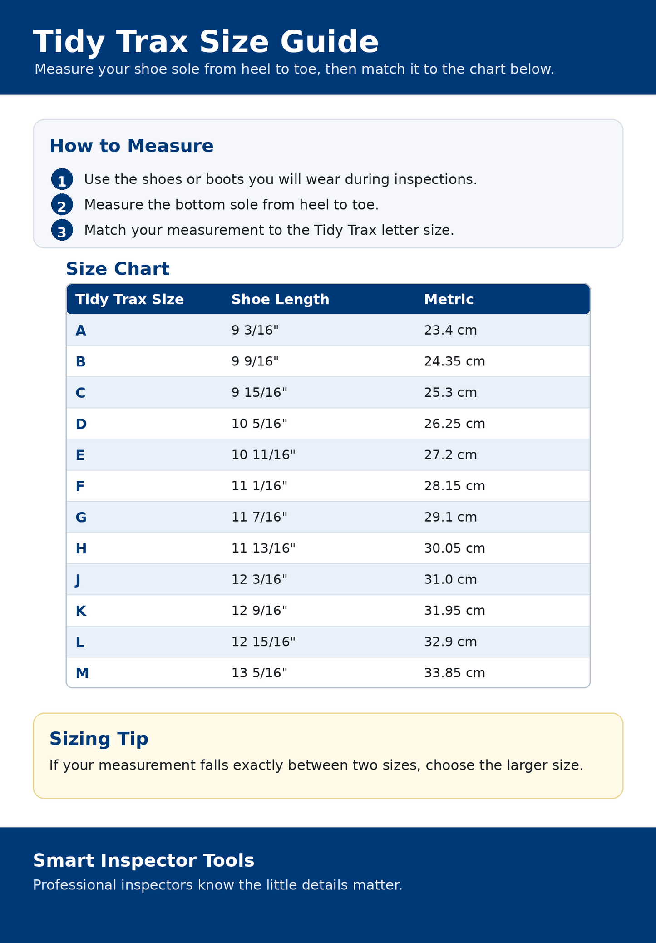Select the Metric column header
This screenshot has height=943, width=656.
(449, 299)
